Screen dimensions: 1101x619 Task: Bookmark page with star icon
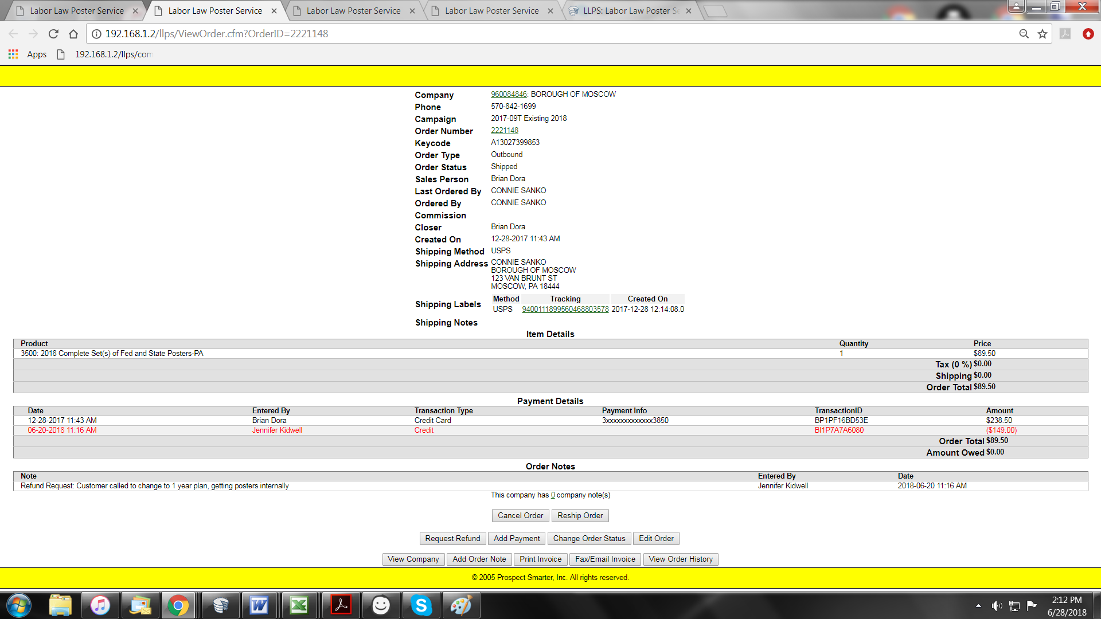point(1043,34)
